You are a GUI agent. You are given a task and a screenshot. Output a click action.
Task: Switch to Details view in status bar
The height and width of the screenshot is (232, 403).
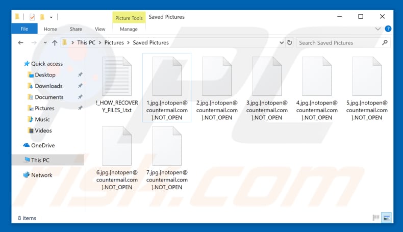point(376,218)
